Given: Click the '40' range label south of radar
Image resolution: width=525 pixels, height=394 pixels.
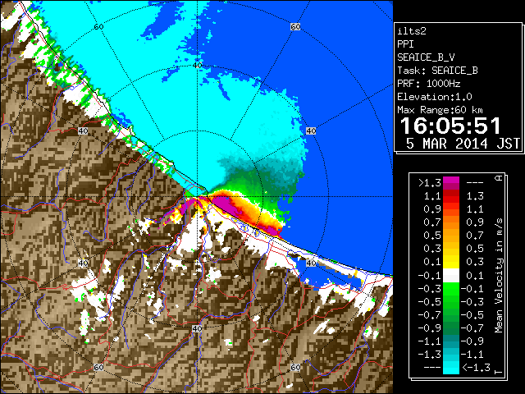Looking at the screenshot, I should coord(197,328).
